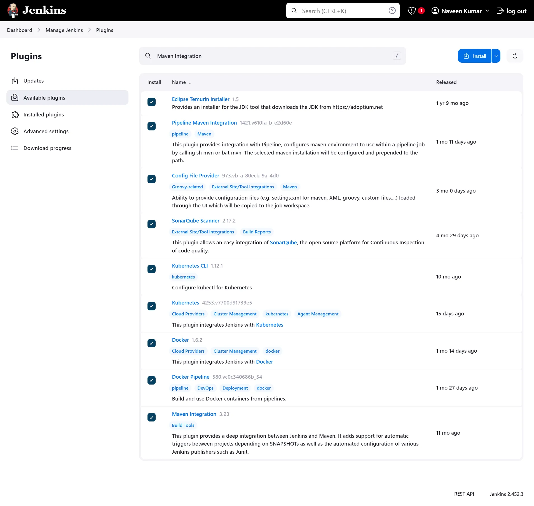Image resolution: width=534 pixels, height=506 pixels.
Task: Open the Maven Integration plugin title link
Action: coord(194,414)
